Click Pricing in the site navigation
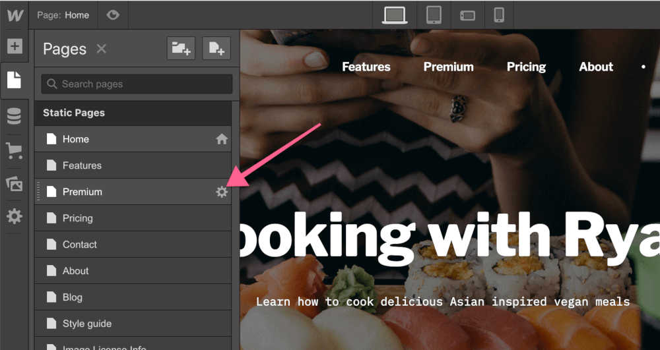Viewport: 660px width, 350px height. (x=526, y=67)
